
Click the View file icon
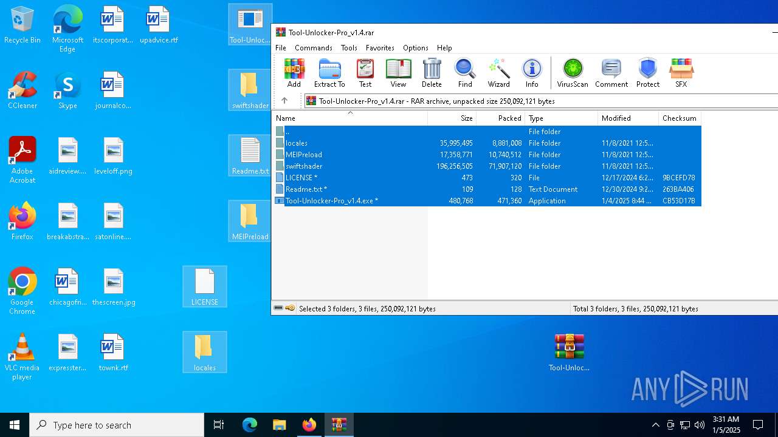[398, 73]
